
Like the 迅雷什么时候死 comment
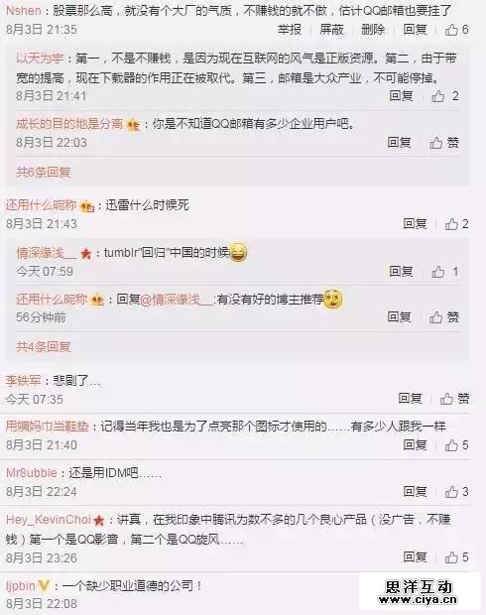[456, 224]
